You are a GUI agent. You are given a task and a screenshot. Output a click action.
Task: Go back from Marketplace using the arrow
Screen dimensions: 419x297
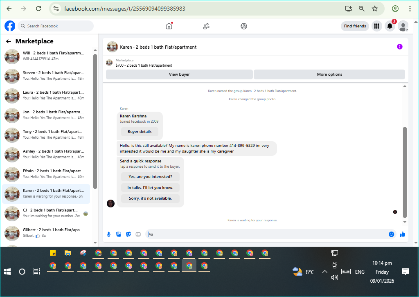click(9, 41)
